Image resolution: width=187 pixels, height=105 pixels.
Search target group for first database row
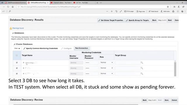click(142, 62)
